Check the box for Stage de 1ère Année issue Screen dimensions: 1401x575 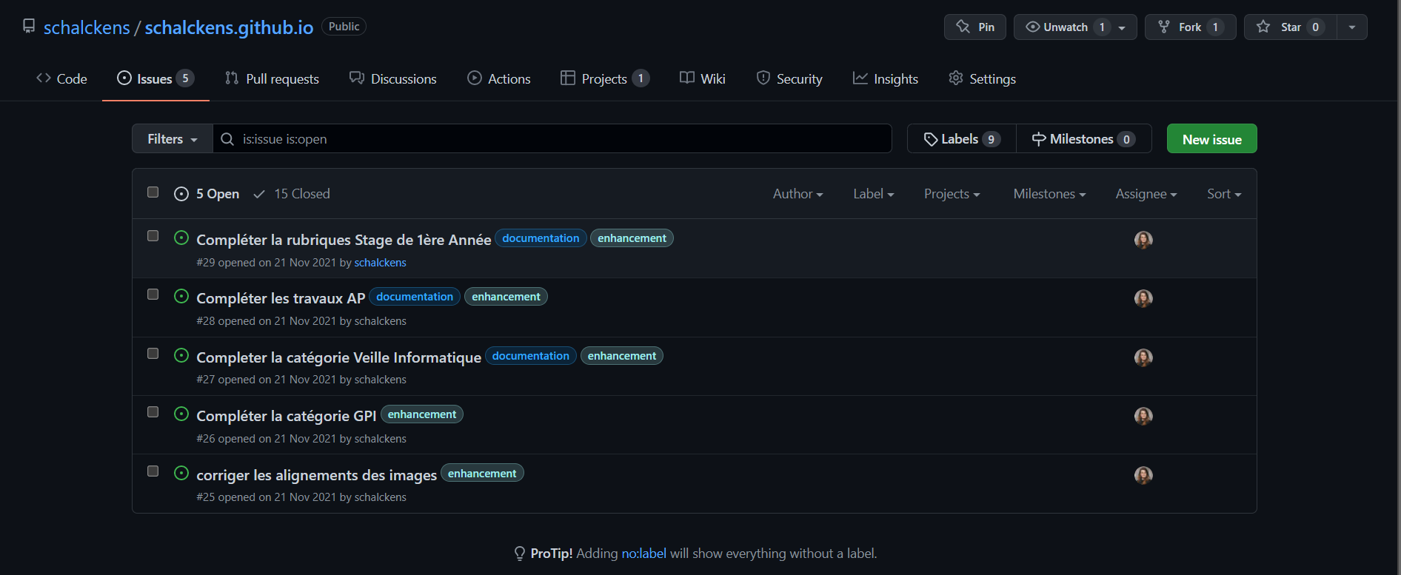tap(153, 236)
